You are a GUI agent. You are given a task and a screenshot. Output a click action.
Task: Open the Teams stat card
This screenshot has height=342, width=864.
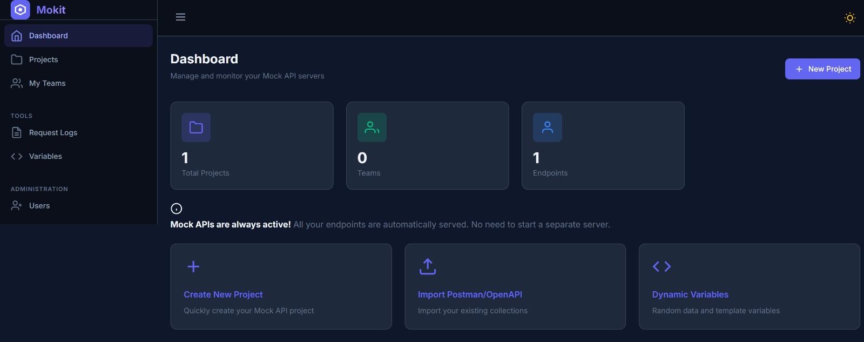(x=428, y=146)
